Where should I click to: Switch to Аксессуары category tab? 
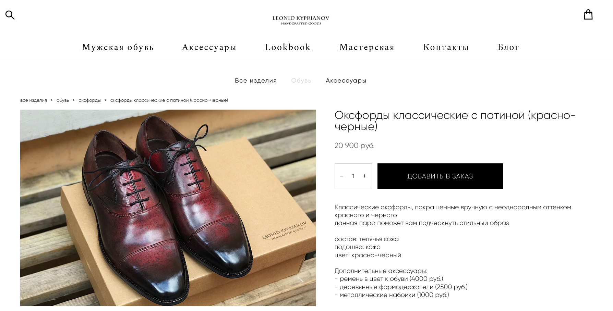346,80
